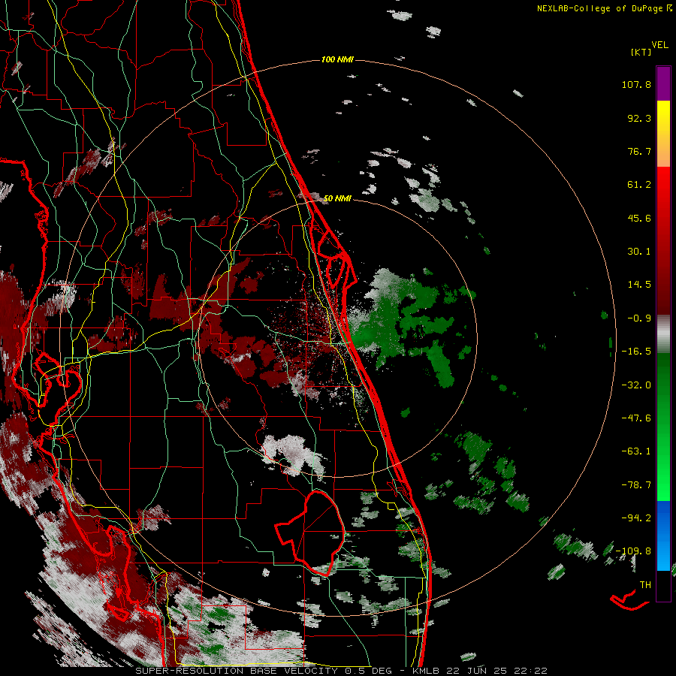
Task: Click the TH label beside color bar
Action: (645, 585)
